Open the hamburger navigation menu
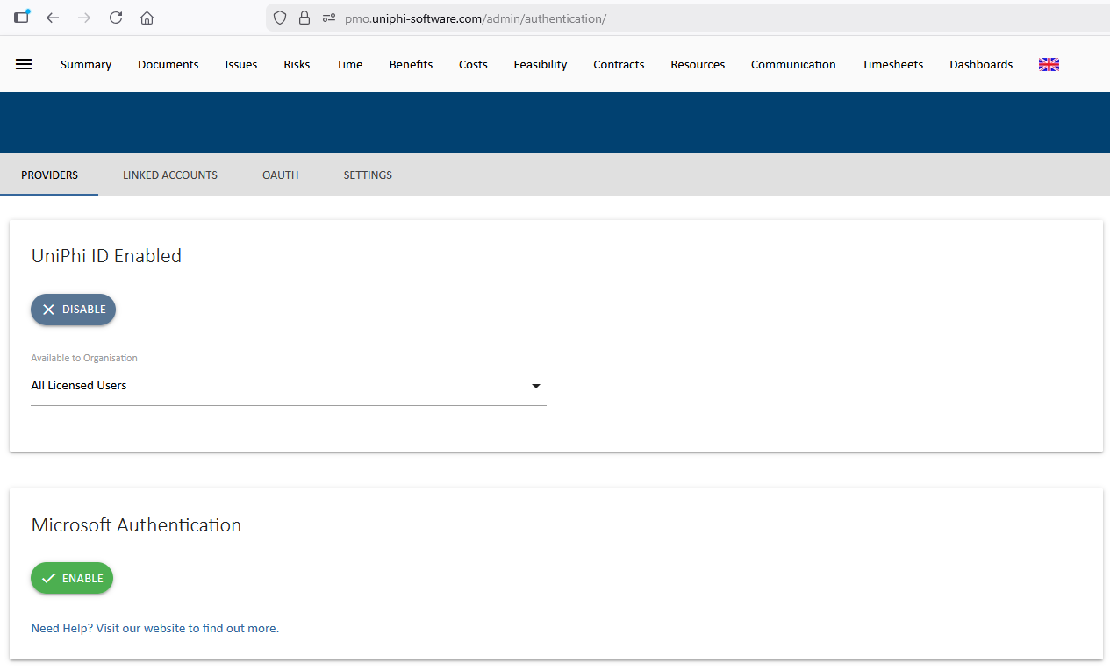 (x=24, y=64)
